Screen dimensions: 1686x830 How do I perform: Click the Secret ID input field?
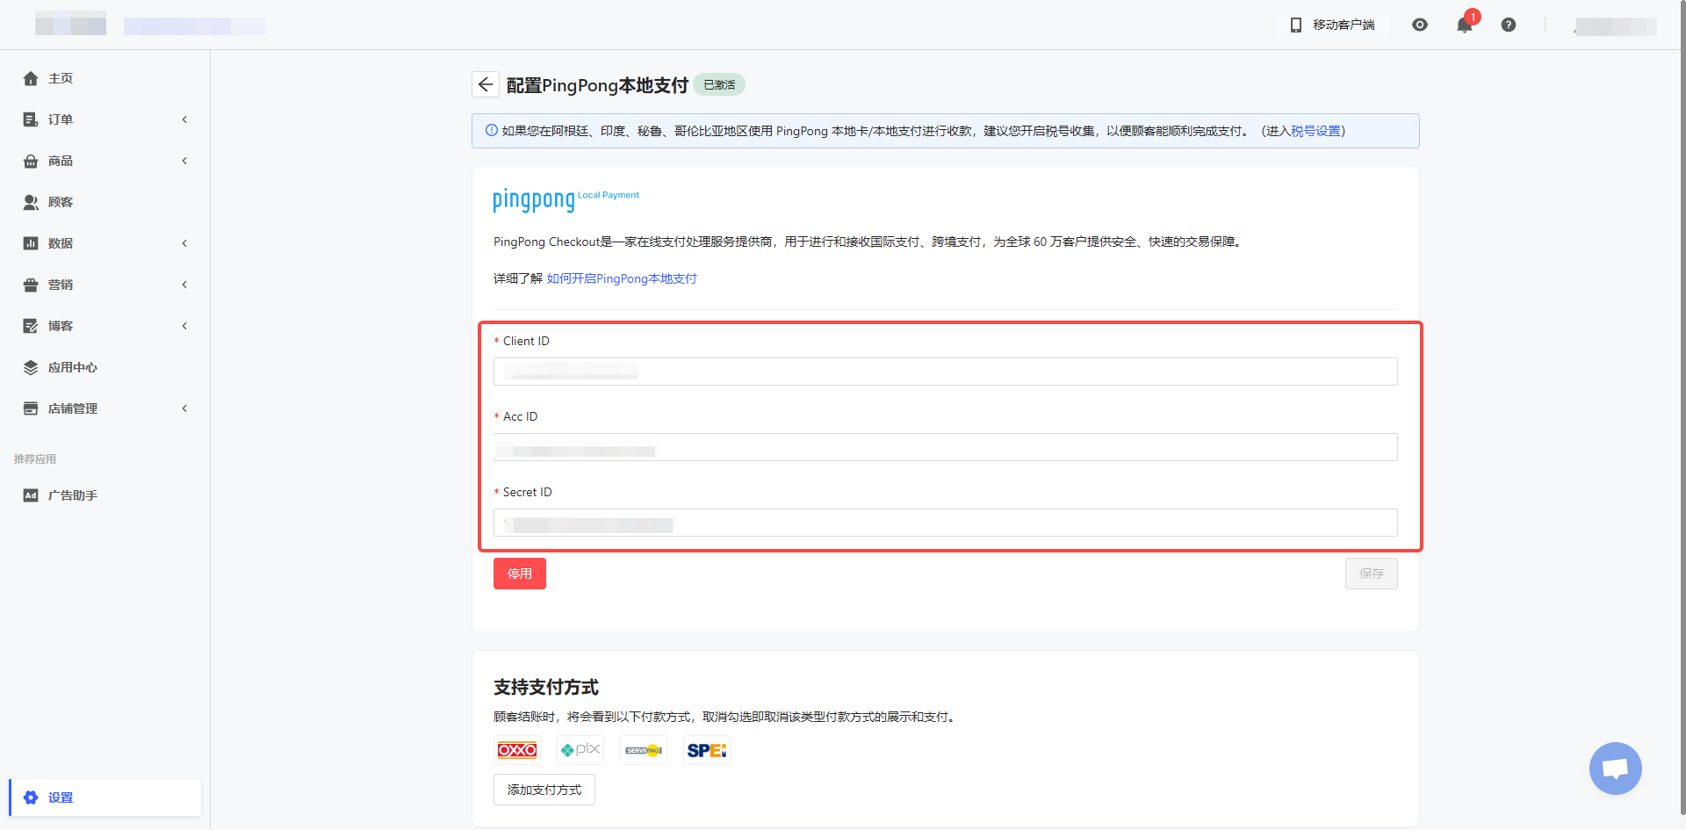pos(946,523)
